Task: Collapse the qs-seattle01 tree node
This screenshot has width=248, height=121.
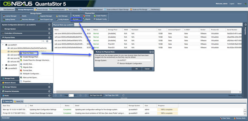Action: 3,45
